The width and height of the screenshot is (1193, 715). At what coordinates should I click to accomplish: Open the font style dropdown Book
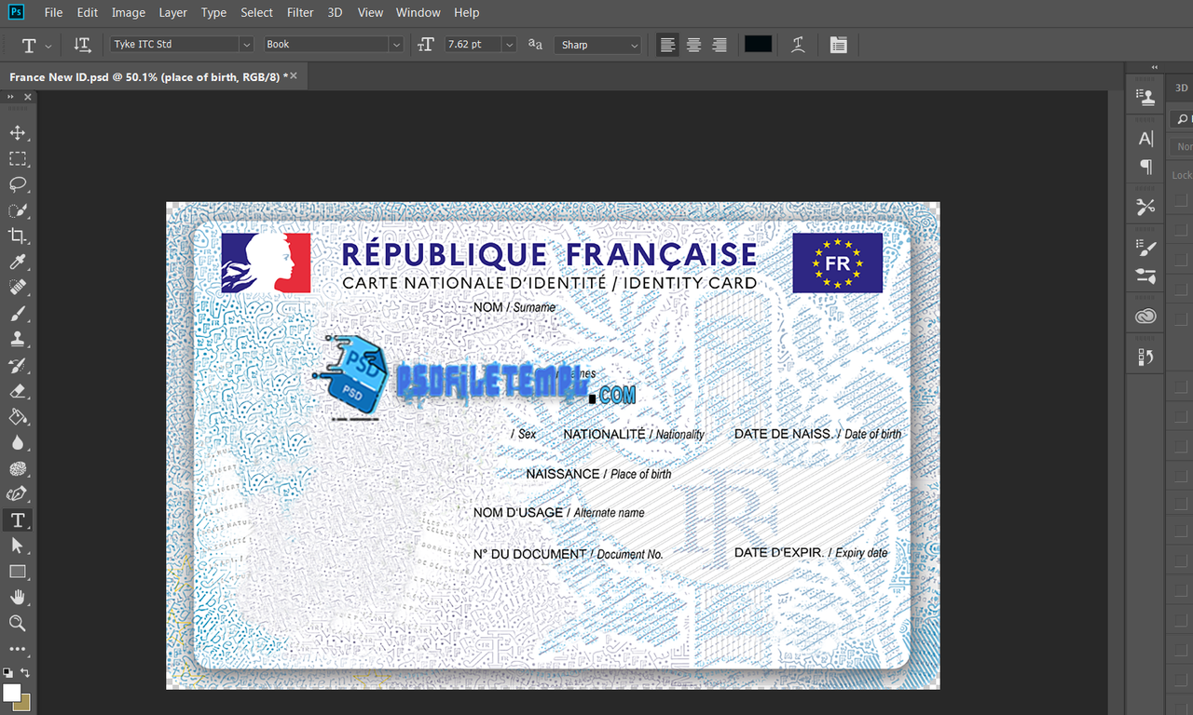[x=334, y=45]
